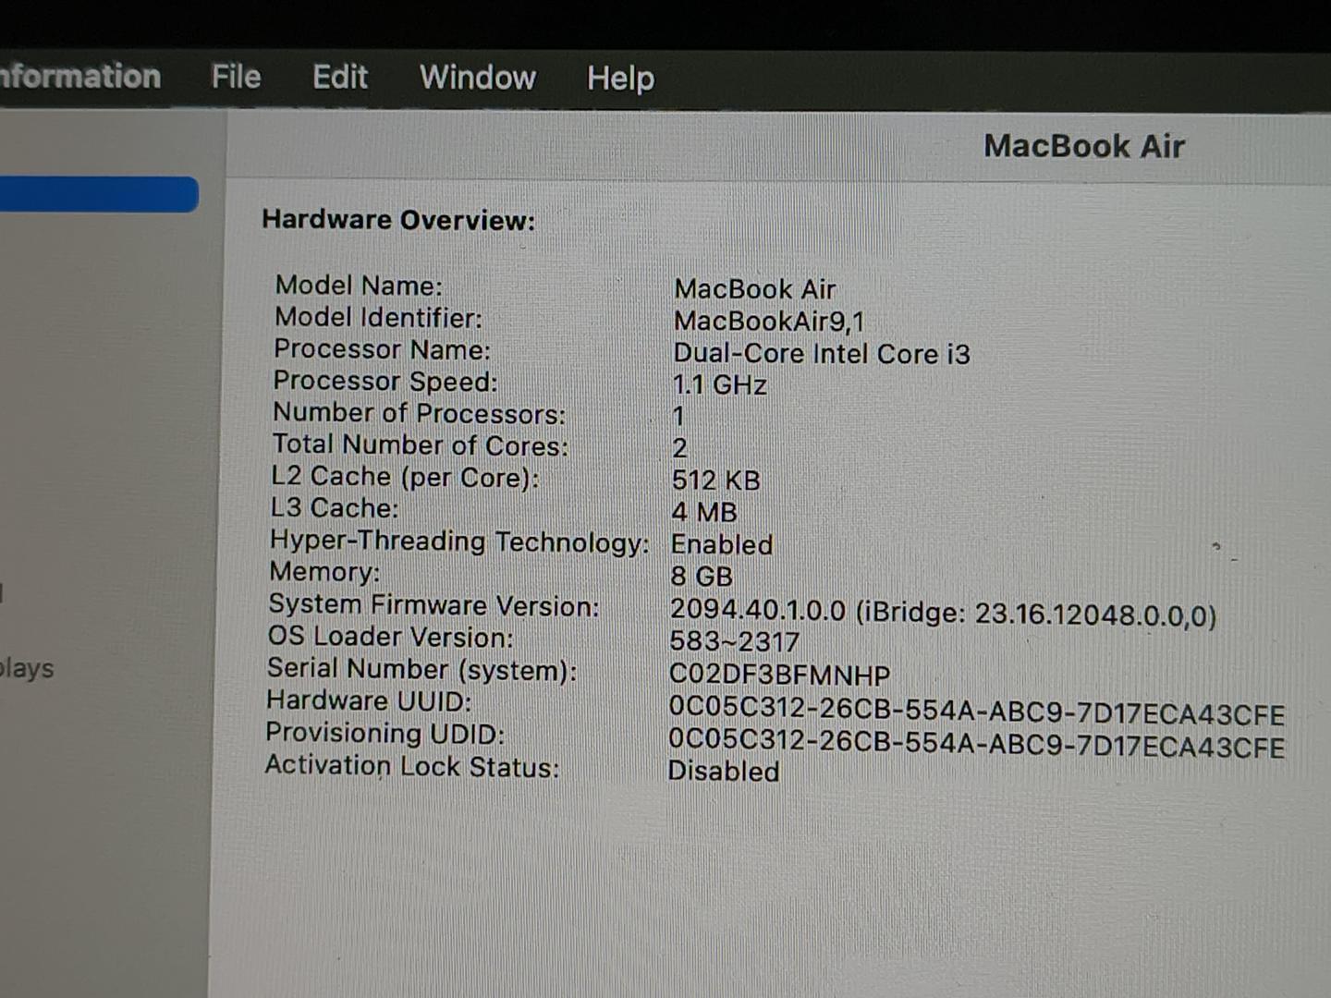The width and height of the screenshot is (1331, 998).
Task: Click the Hardware Overview heading
Action: click(398, 220)
